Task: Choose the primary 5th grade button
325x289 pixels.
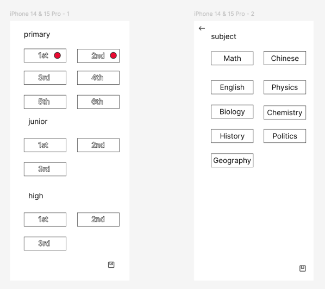Action: tap(45, 102)
